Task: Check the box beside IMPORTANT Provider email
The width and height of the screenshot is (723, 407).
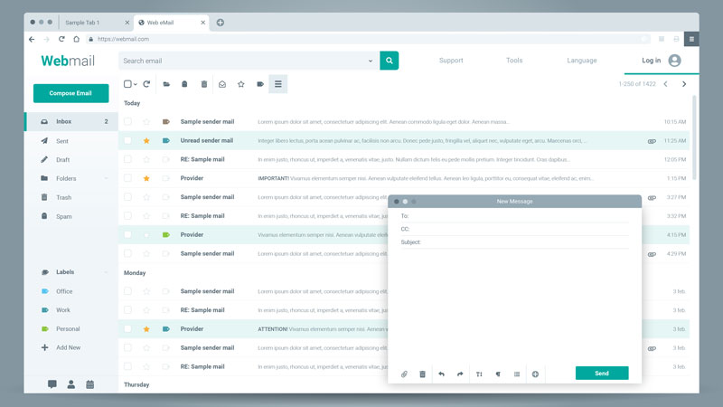Action: click(128, 178)
